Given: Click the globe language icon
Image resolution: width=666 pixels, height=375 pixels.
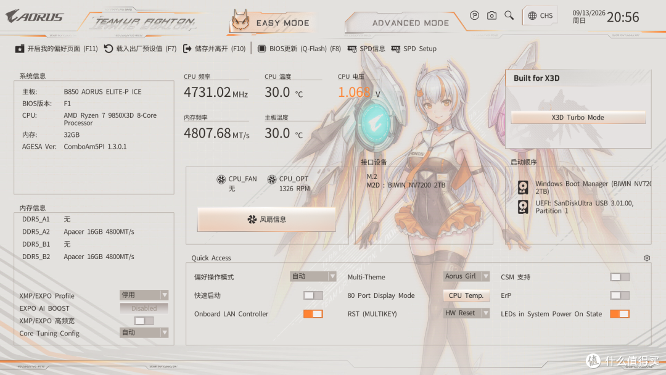Looking at the screenshot, I should tap(532, 15).
